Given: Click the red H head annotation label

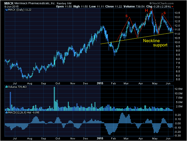Looking at the screenshot, I should pyautogui.click(x=147, y=11).
